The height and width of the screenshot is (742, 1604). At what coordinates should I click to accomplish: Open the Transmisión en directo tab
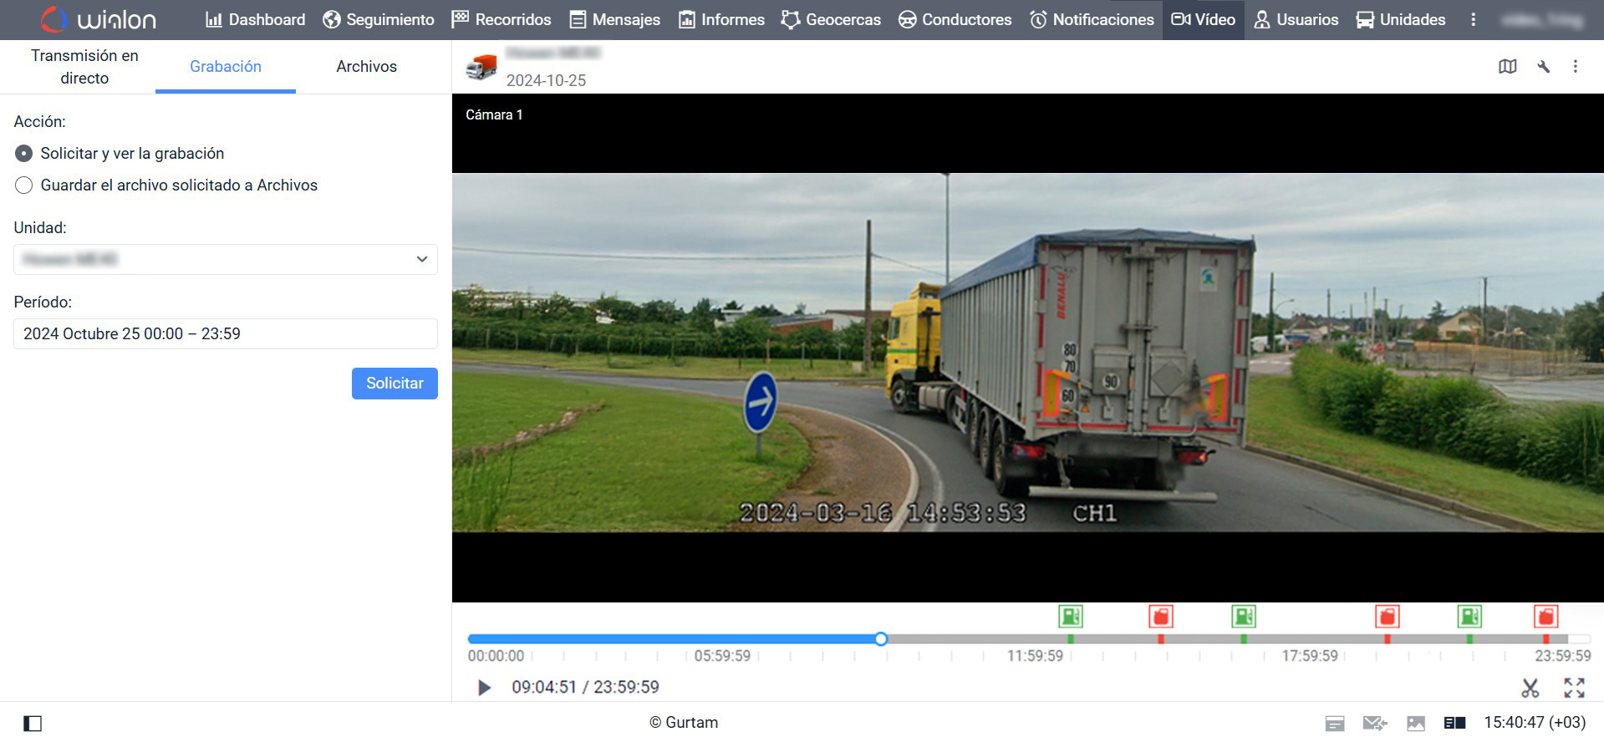tap(84, 67)
